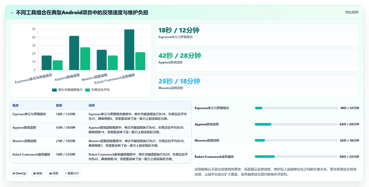
Task: Click the 对比矩阵 label in header
Action: coord(352,12)
